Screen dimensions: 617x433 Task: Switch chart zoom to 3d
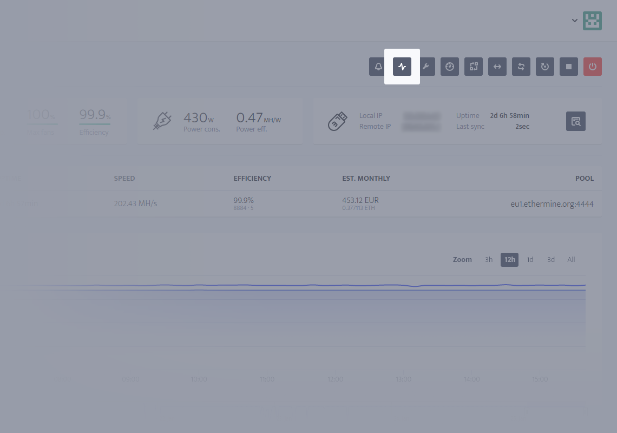551,260
